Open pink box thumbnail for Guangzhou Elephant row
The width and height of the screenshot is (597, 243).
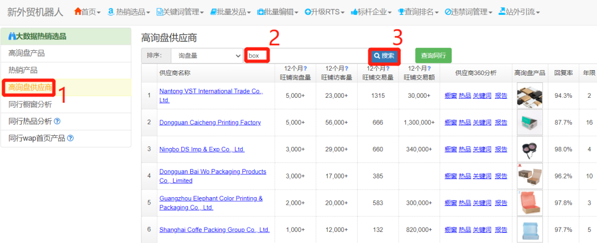pos(530,203)
